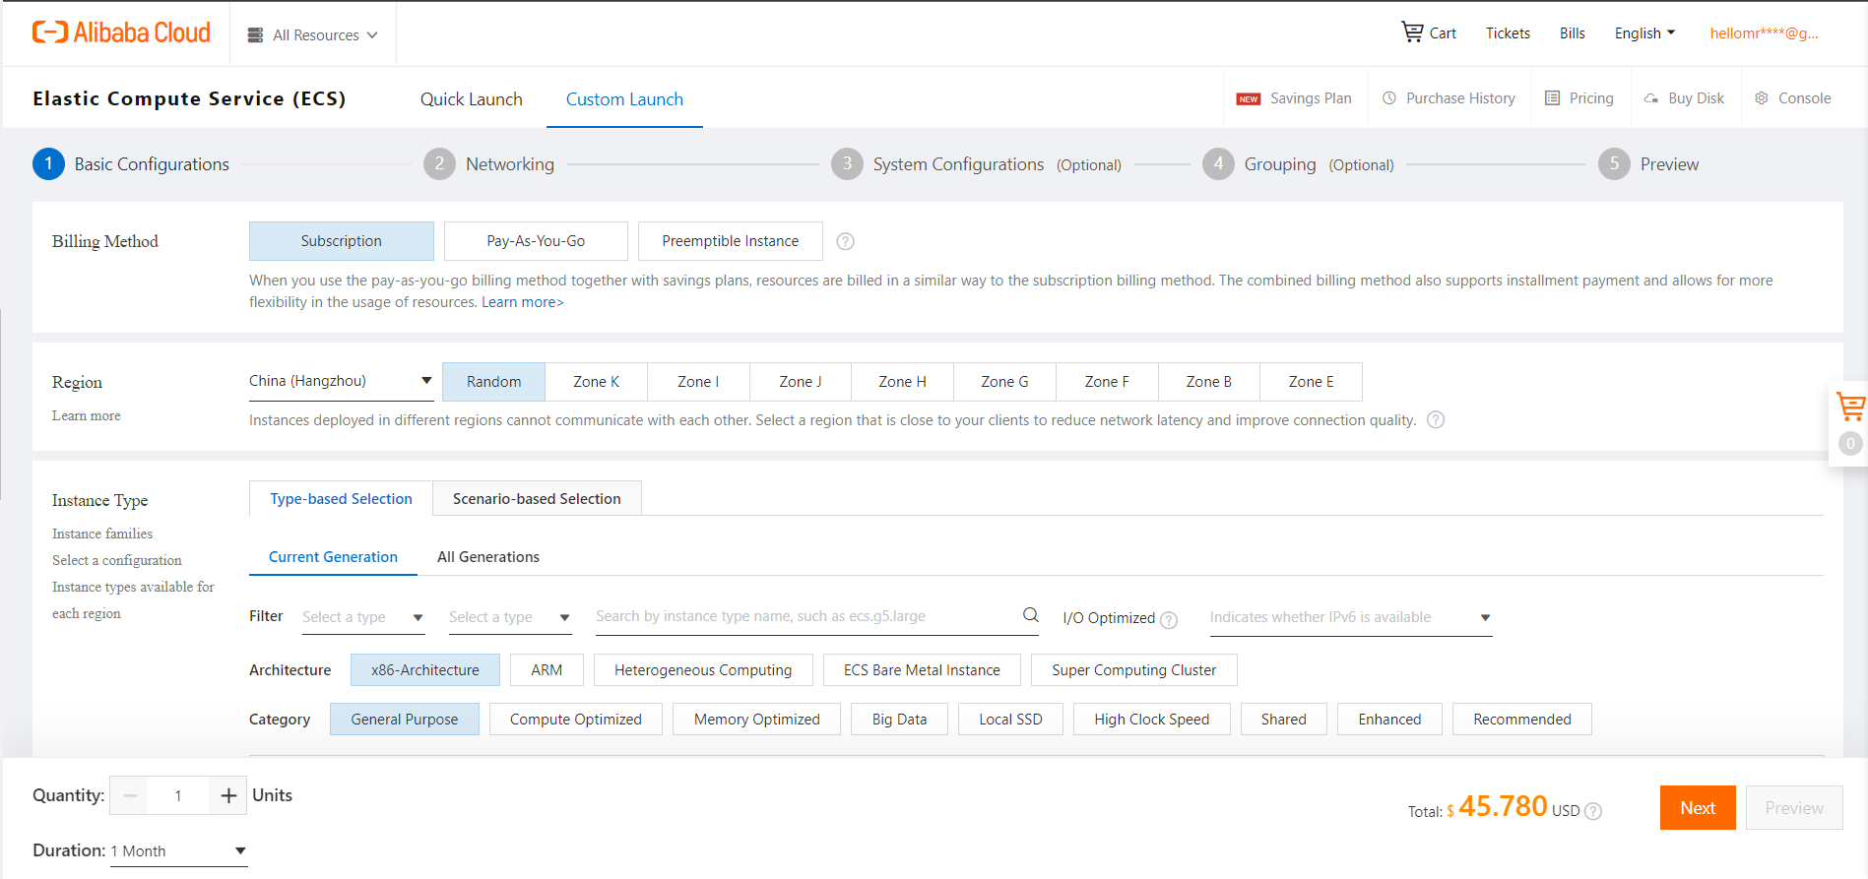Follow the Learn more link under Region
Image resolution: width=1868 pixels, height=879 pixels.
point(87,415)
